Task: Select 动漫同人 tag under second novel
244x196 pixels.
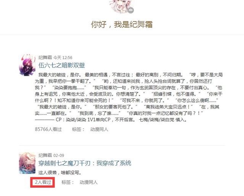Action: 88,182
